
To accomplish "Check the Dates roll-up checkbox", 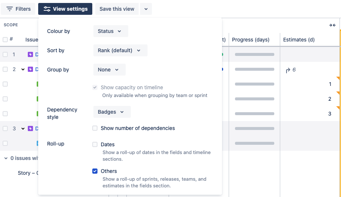I will pos(95,144).
